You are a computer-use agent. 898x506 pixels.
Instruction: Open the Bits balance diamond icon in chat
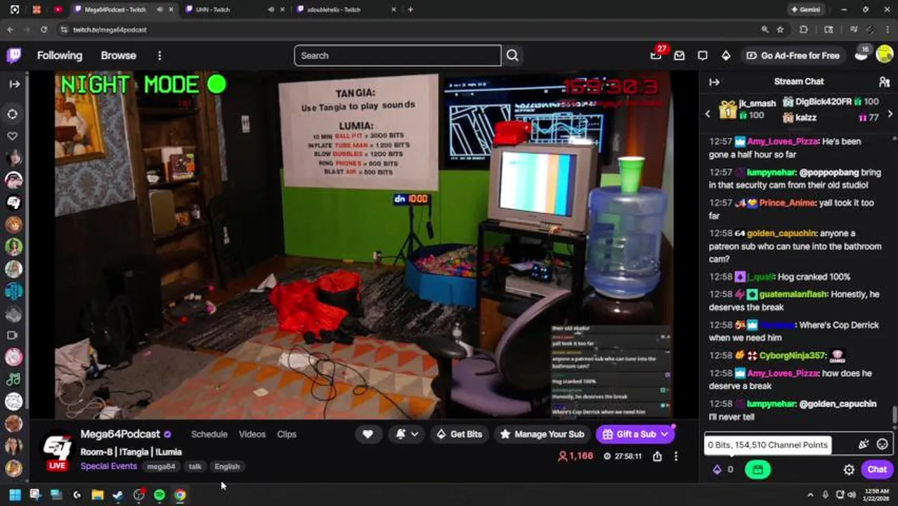(x=717, y=469)
